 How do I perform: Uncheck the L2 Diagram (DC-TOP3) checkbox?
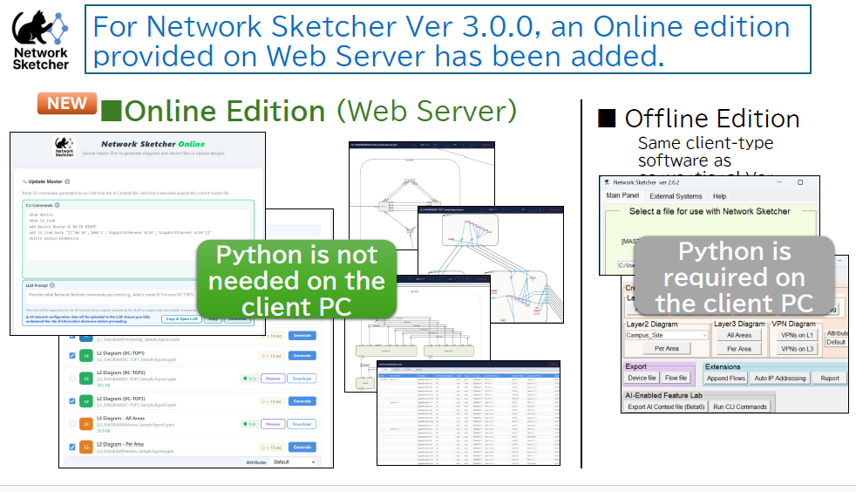click(72, 400)
